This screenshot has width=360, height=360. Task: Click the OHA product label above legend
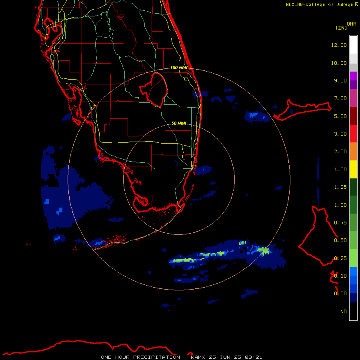point(352,24)
